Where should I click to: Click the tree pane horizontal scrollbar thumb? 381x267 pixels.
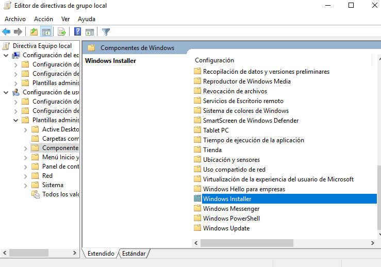point(29,253)
